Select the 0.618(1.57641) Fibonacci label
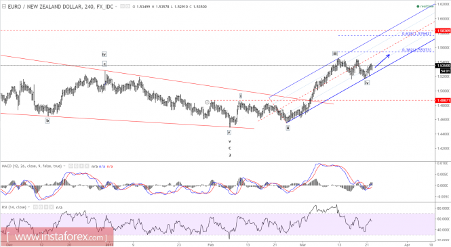 click(x=416, y=34)
